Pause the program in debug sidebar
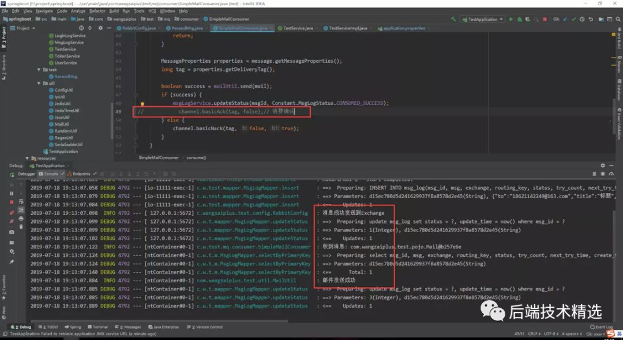This screenshot has width=623, height=340. click(12, 194)
